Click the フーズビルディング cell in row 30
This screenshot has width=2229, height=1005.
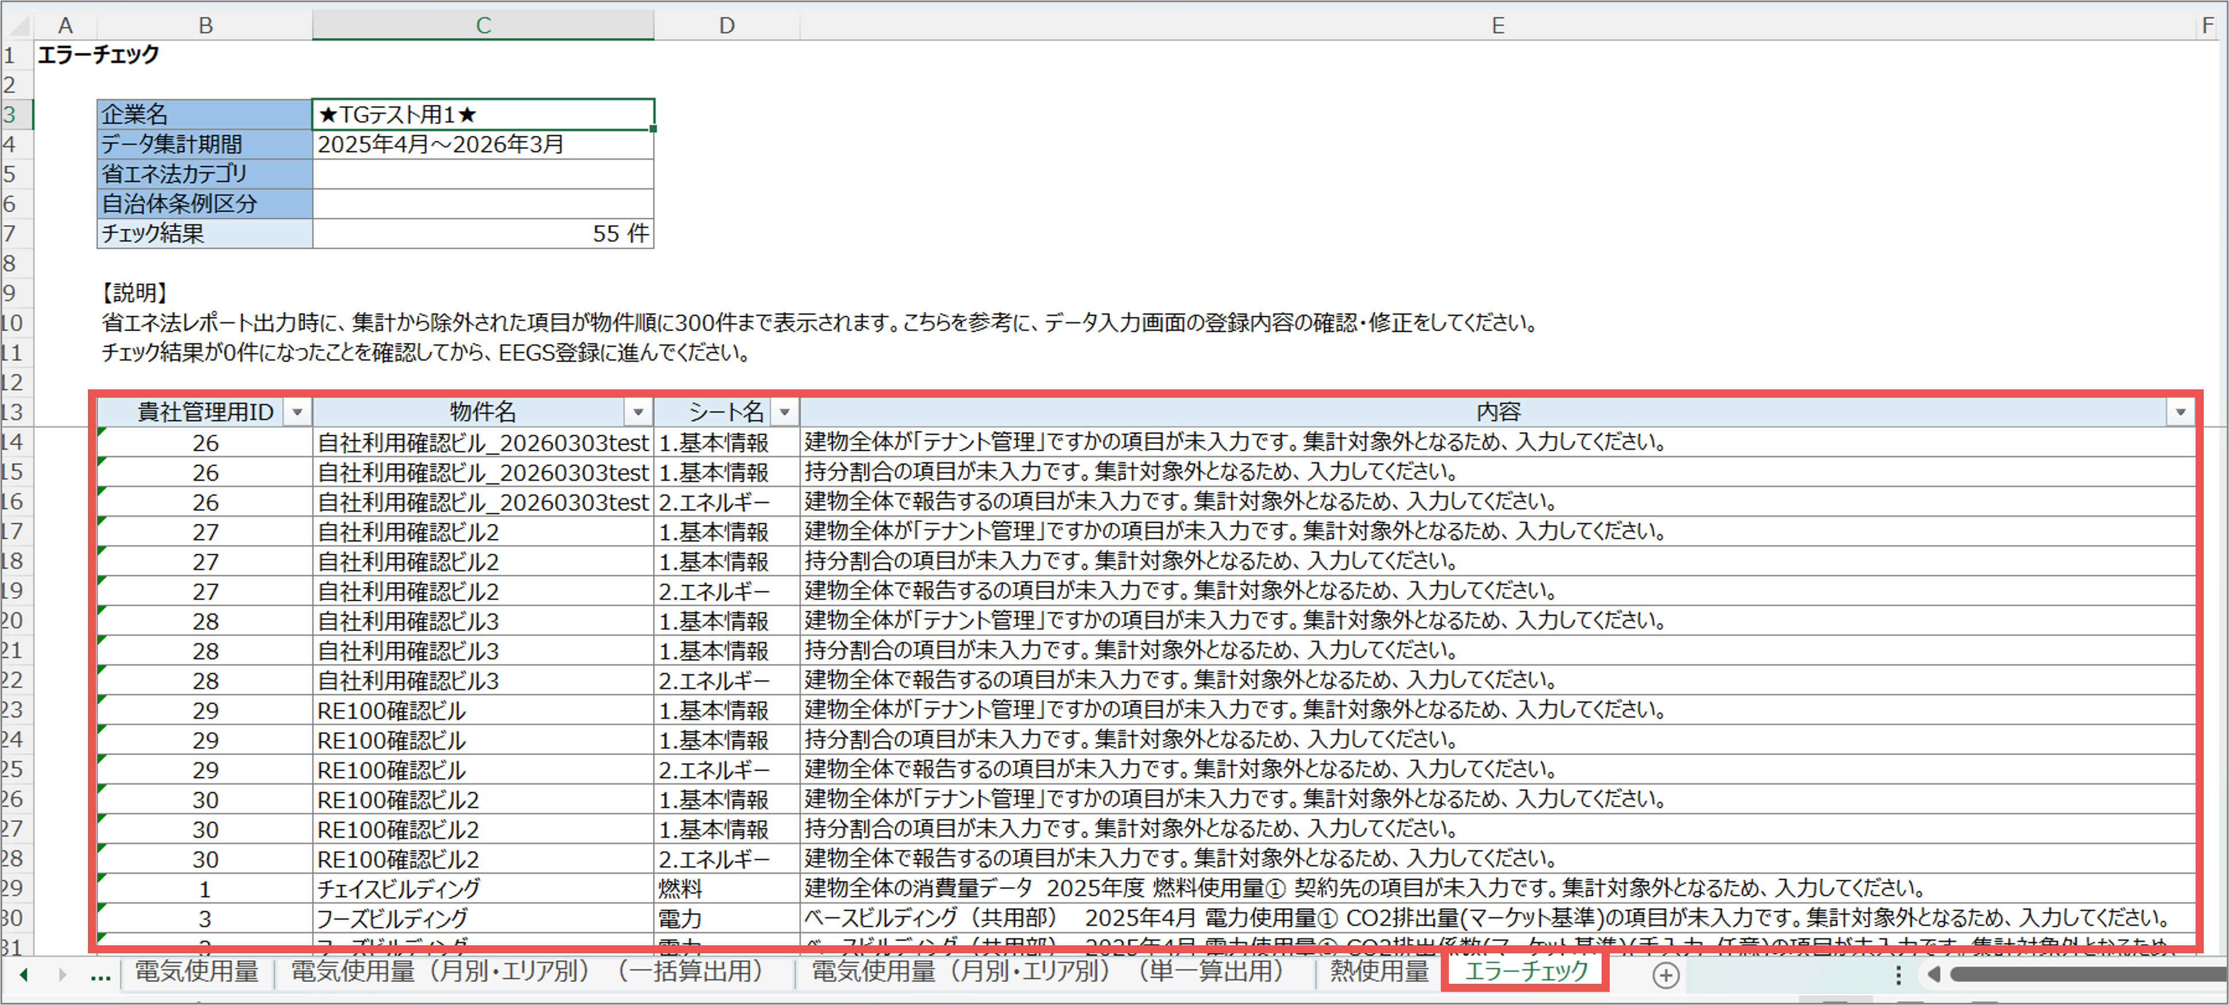(483, 918)
